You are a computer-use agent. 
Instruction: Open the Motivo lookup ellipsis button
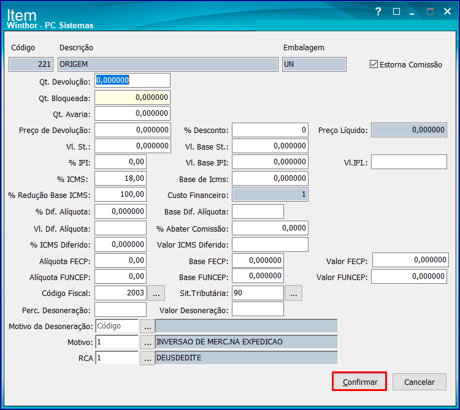147,342
